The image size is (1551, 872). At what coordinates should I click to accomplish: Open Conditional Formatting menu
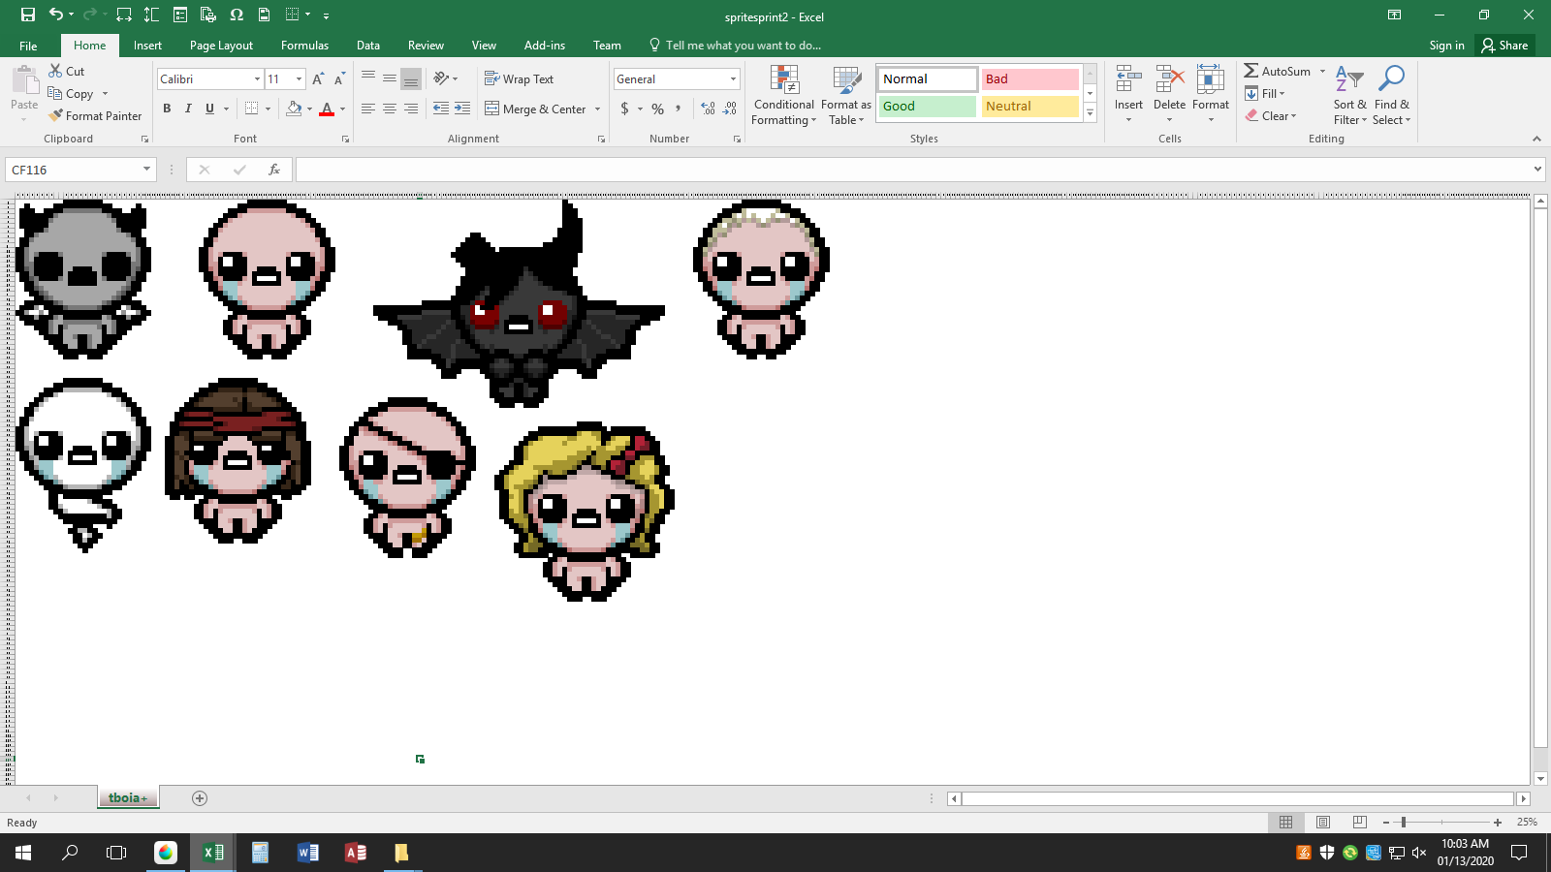(x=783, y=95)
